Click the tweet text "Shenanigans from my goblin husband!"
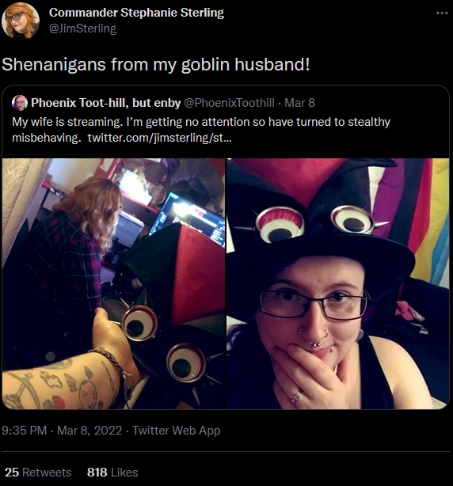The image size is (453, 486). pyautogui.click(x=156, y=64)
